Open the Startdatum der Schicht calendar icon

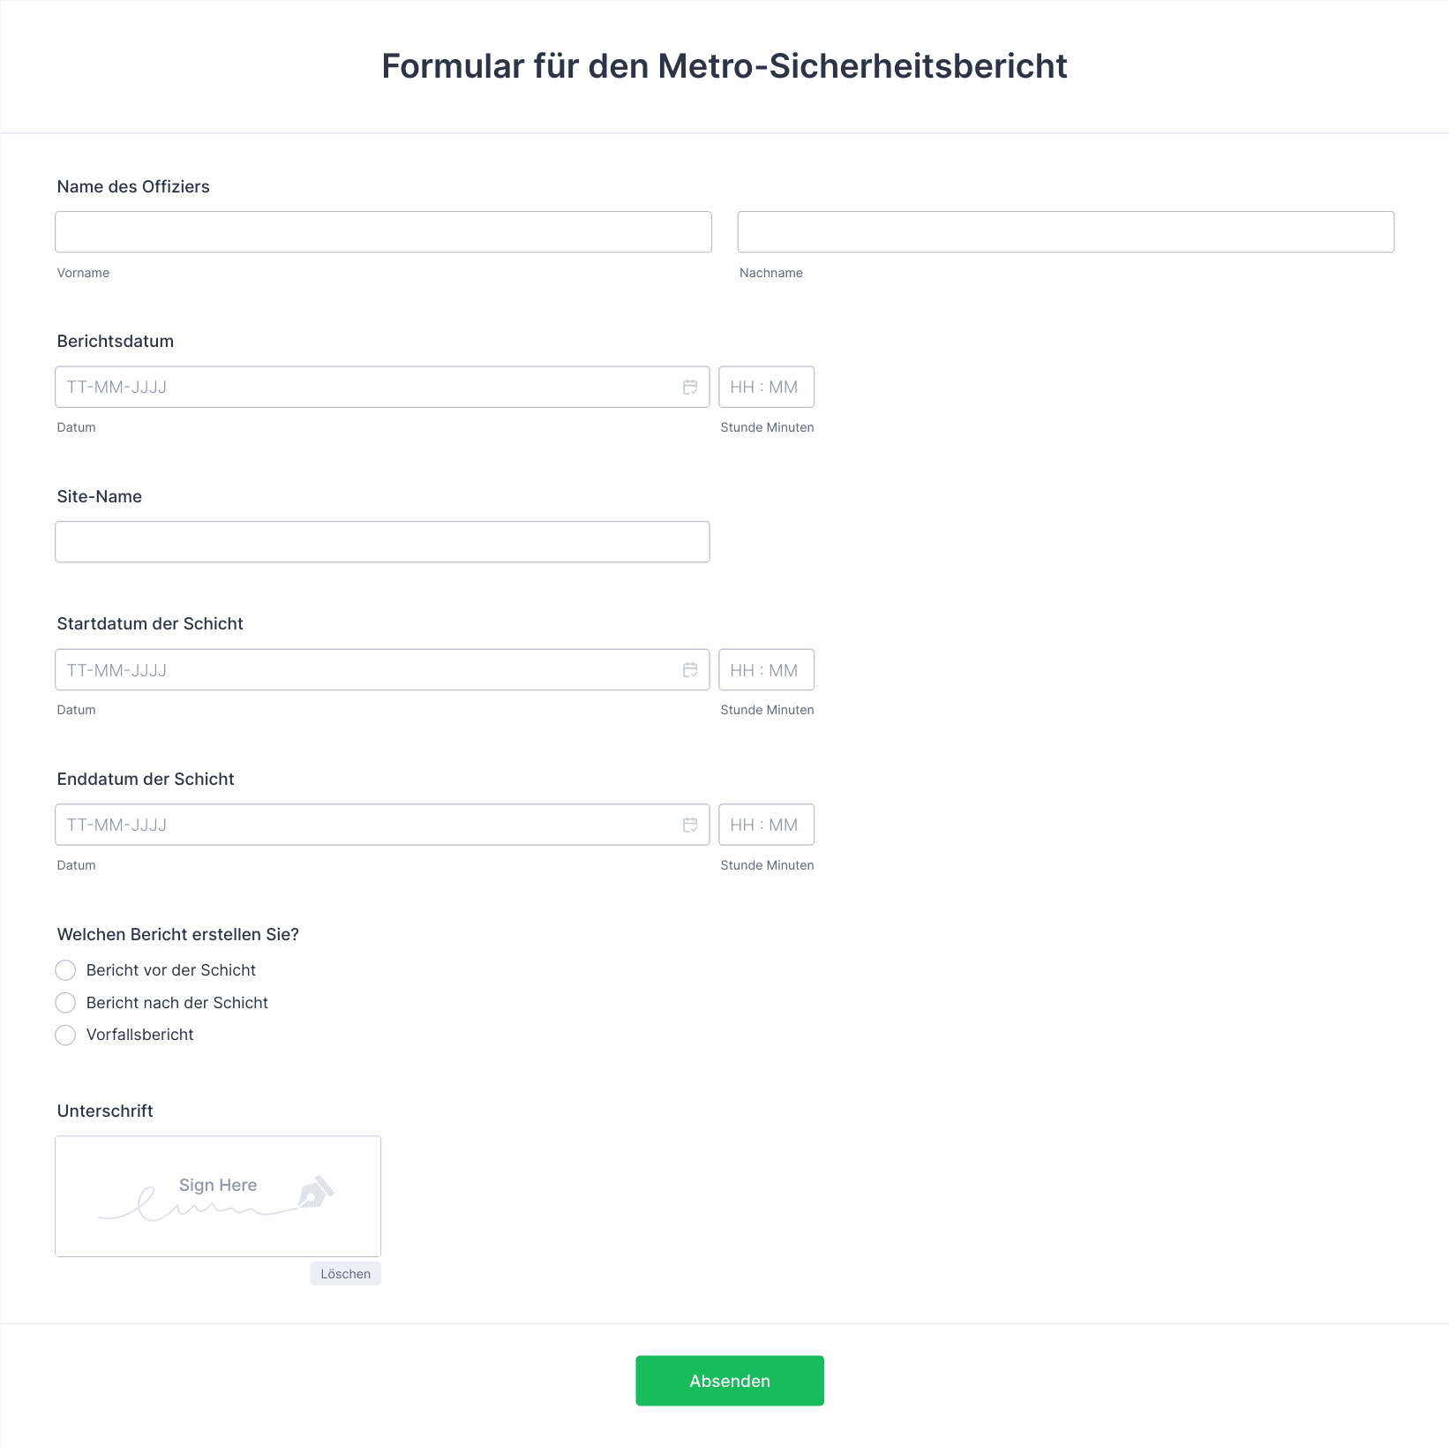pyautogui.click(x=690, y=670)
